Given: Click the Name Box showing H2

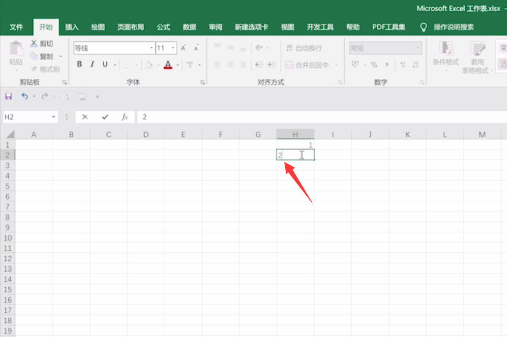Looking at the screenshot, I should (26, 117).
